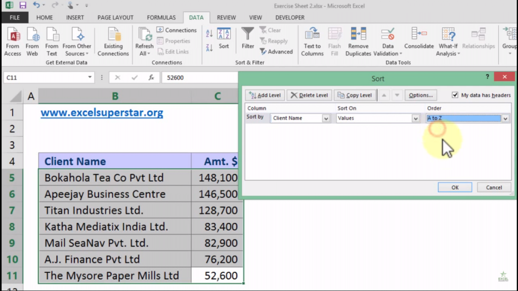The image size is (518, 291).
Task: Switch to the FORMULAS ribbon tab
Action: [161, 18]
